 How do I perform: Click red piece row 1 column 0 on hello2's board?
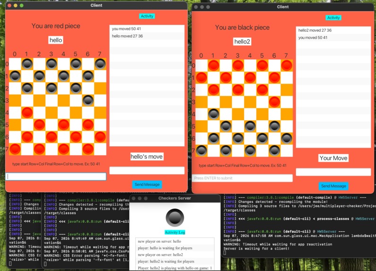[201, 78]
